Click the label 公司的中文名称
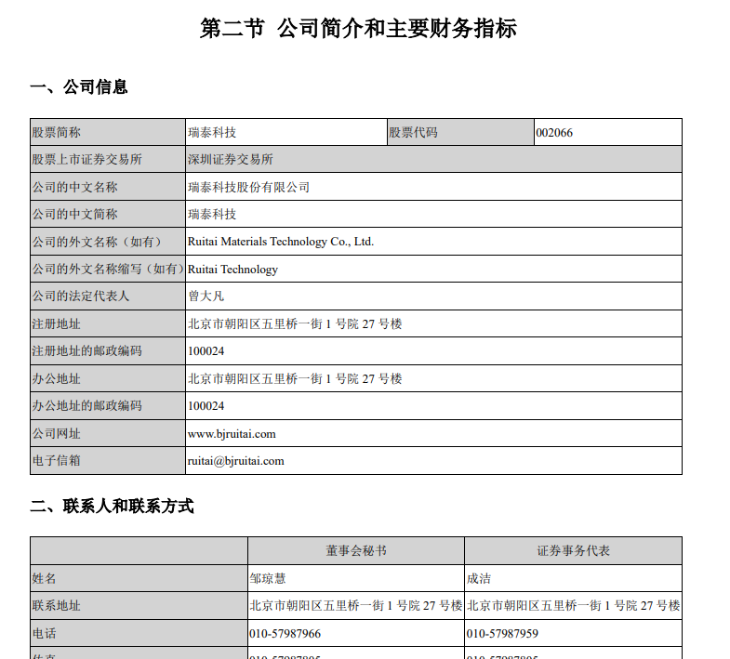Screen dimensions: 730x659 click(x=74, y=187)
